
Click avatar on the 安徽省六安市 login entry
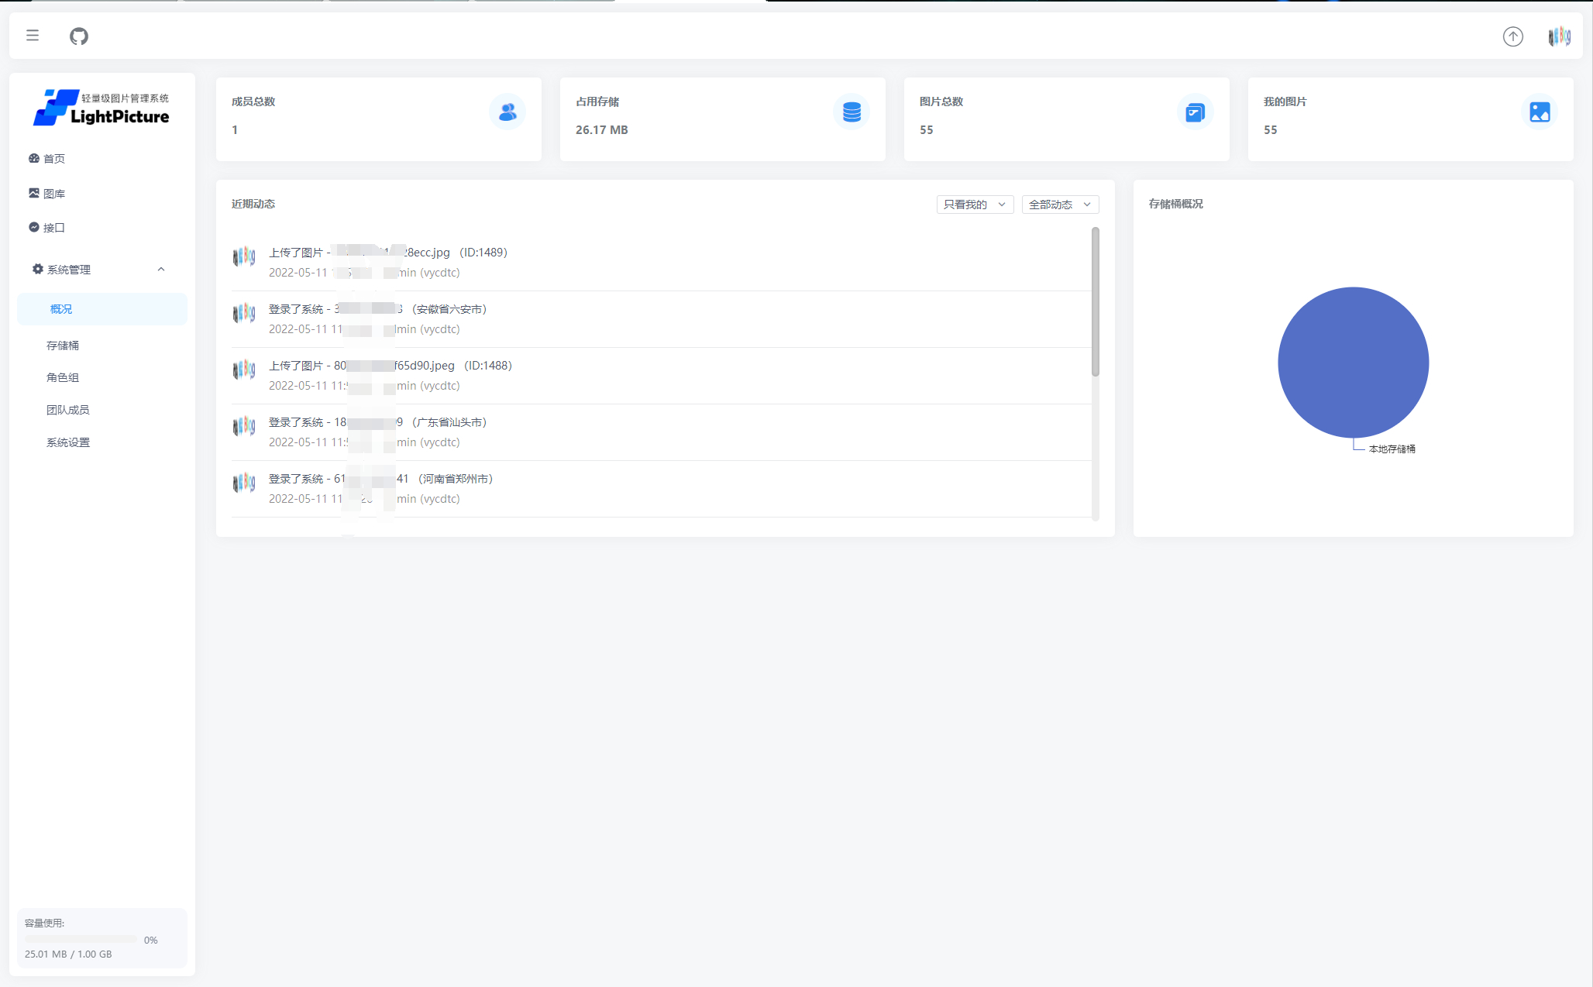click(244, 313)
